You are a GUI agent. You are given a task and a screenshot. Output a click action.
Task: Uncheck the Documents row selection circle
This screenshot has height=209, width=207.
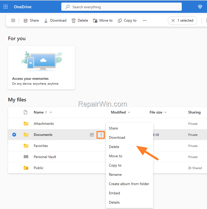(x=14, y=135)
